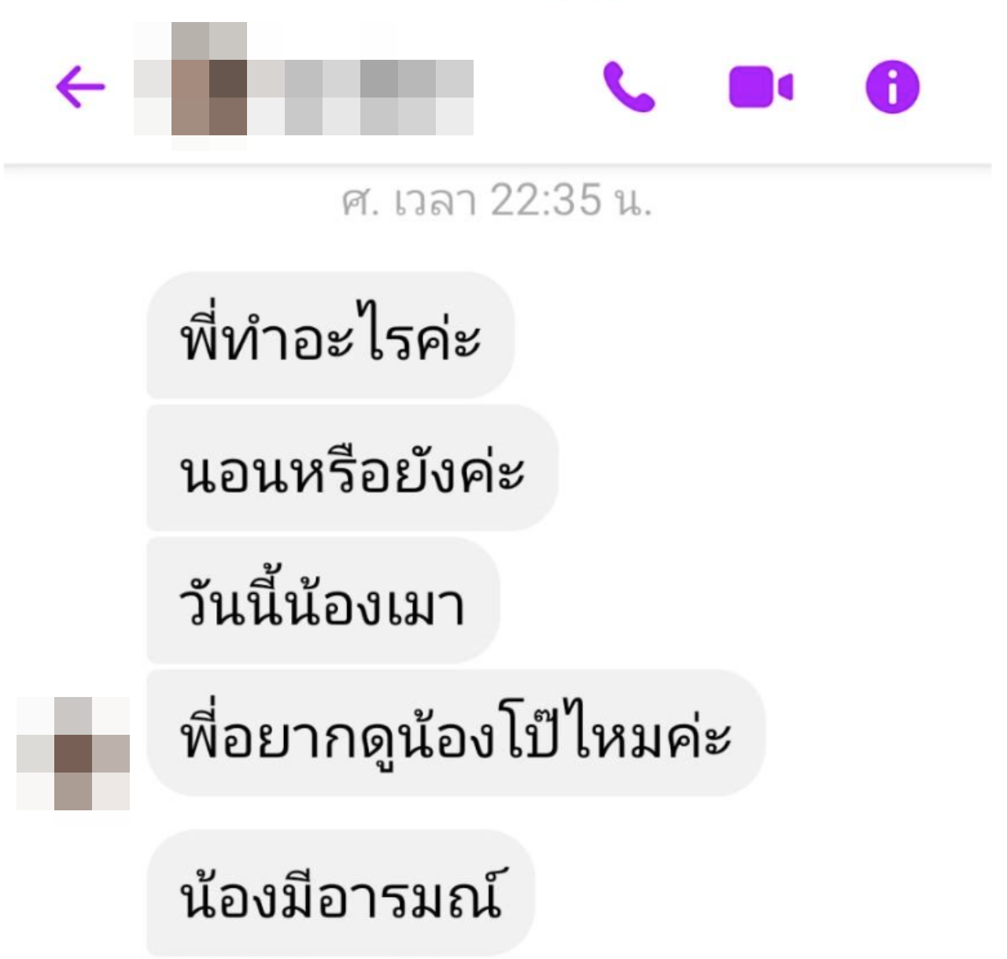Start a video call with the contact
Viewport: 1007px width, 959px height.
(x=761, y=87)
